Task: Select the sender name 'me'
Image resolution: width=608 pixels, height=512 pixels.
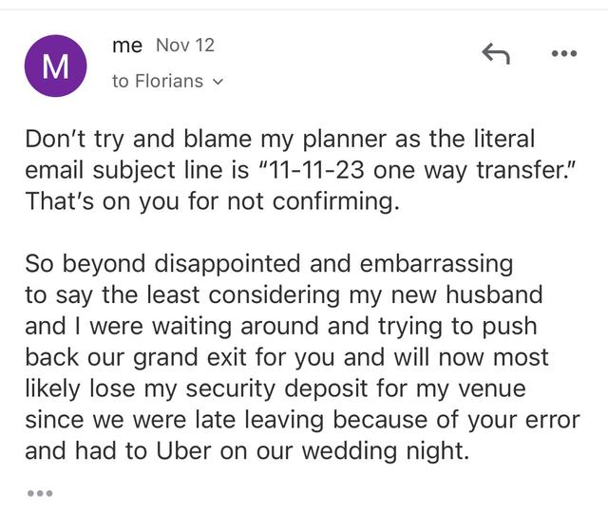Action: pos(127,46)
